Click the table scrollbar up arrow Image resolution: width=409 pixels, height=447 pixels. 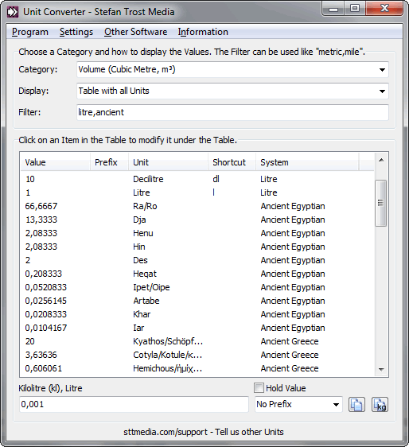click(x=381, y=160)
